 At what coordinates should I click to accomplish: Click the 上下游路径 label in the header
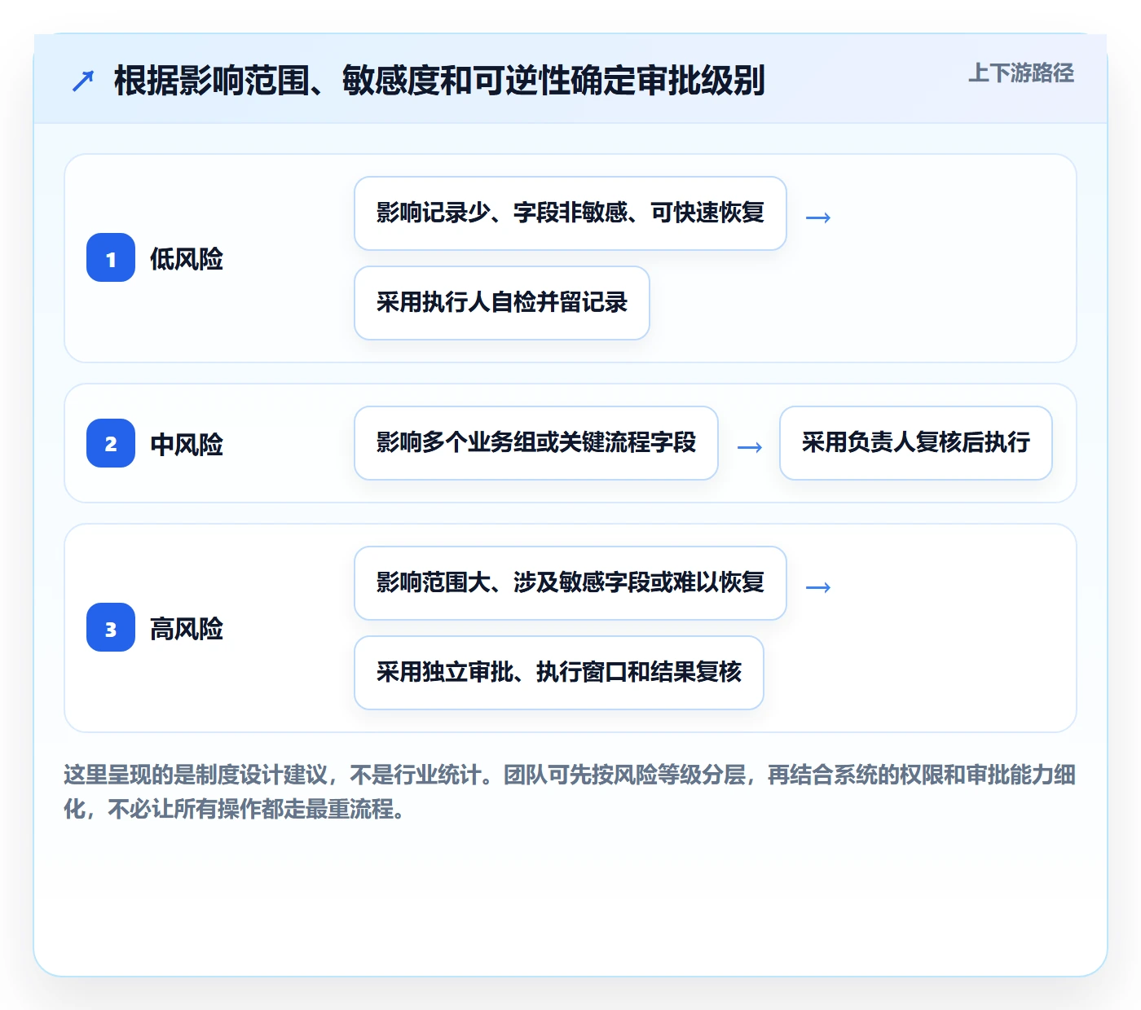[1021, 73]
